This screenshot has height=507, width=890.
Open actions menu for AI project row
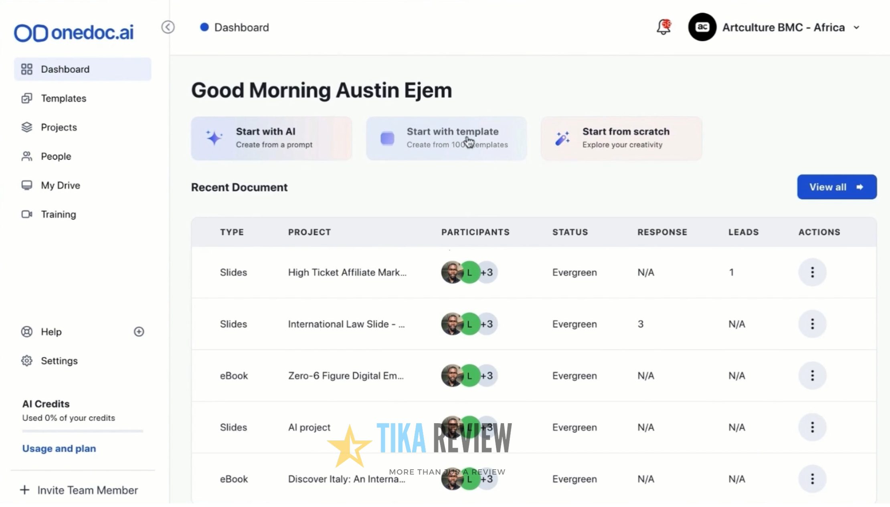[812, 427]
